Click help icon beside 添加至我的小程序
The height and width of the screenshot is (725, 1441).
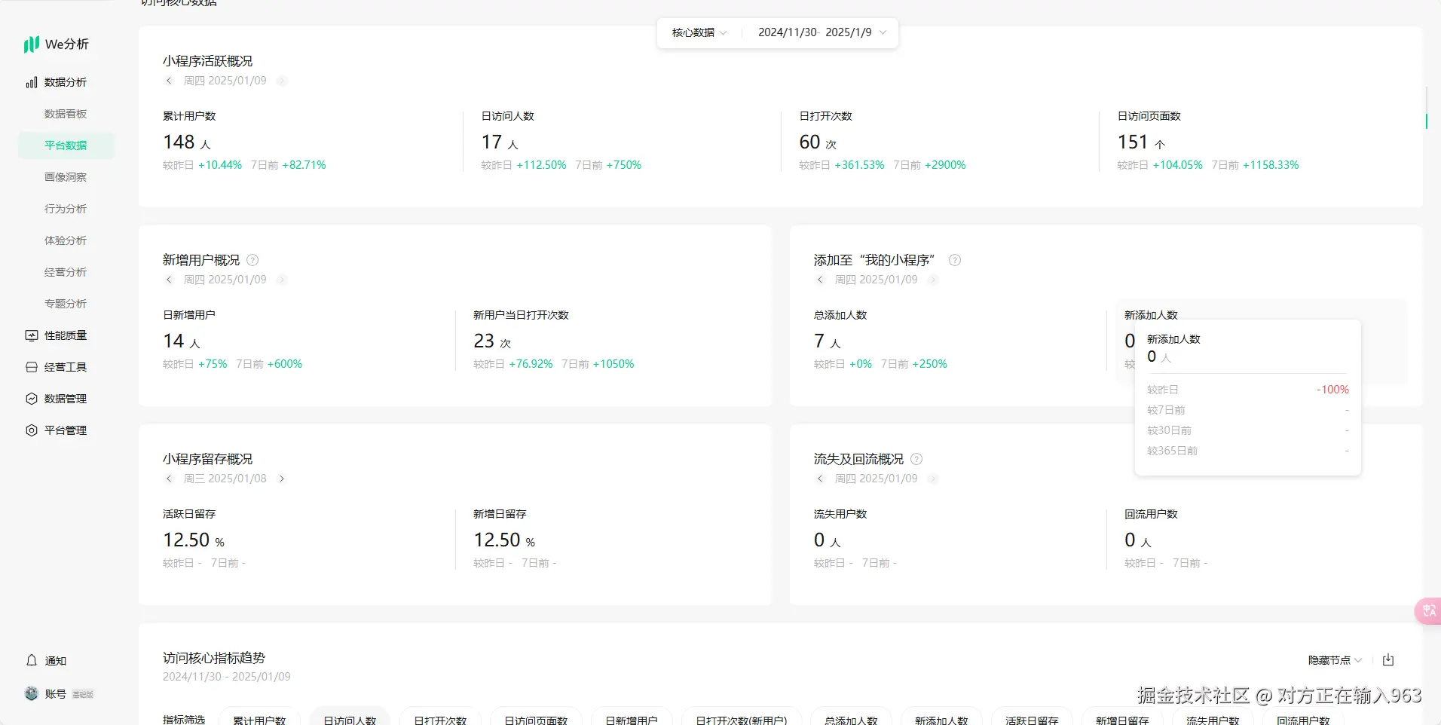[955, 260]
